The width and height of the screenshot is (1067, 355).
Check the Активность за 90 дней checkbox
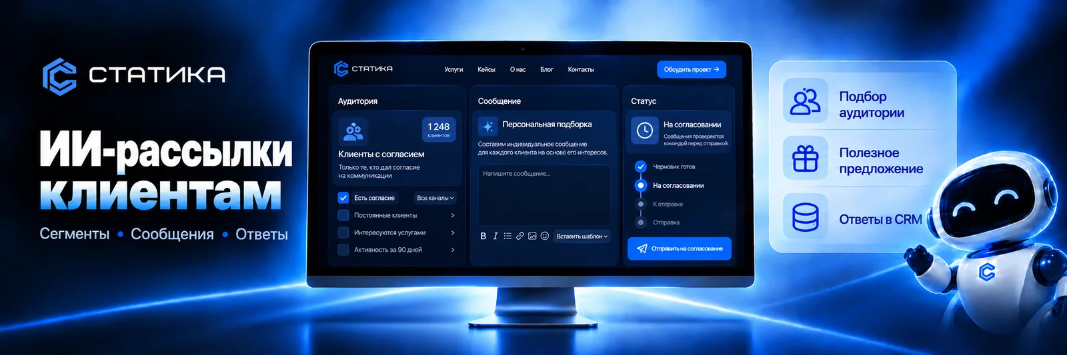pos(343,250)
